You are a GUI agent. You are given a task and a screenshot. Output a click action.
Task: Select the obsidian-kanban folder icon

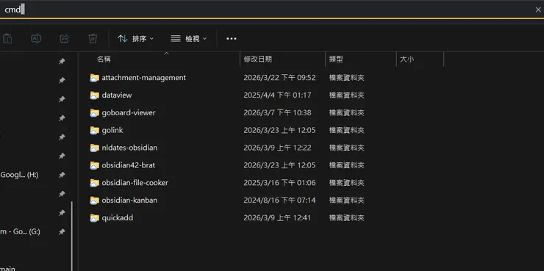94,200
